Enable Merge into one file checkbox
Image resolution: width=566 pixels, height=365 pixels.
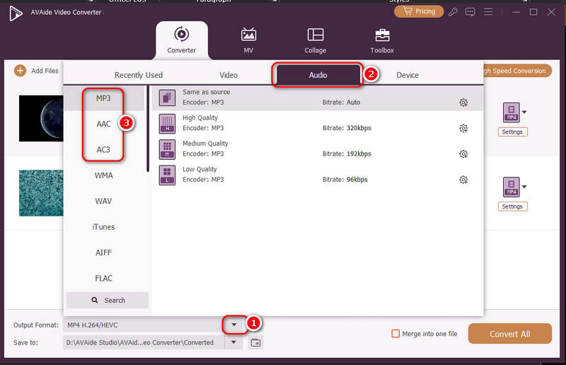point(396,334)
